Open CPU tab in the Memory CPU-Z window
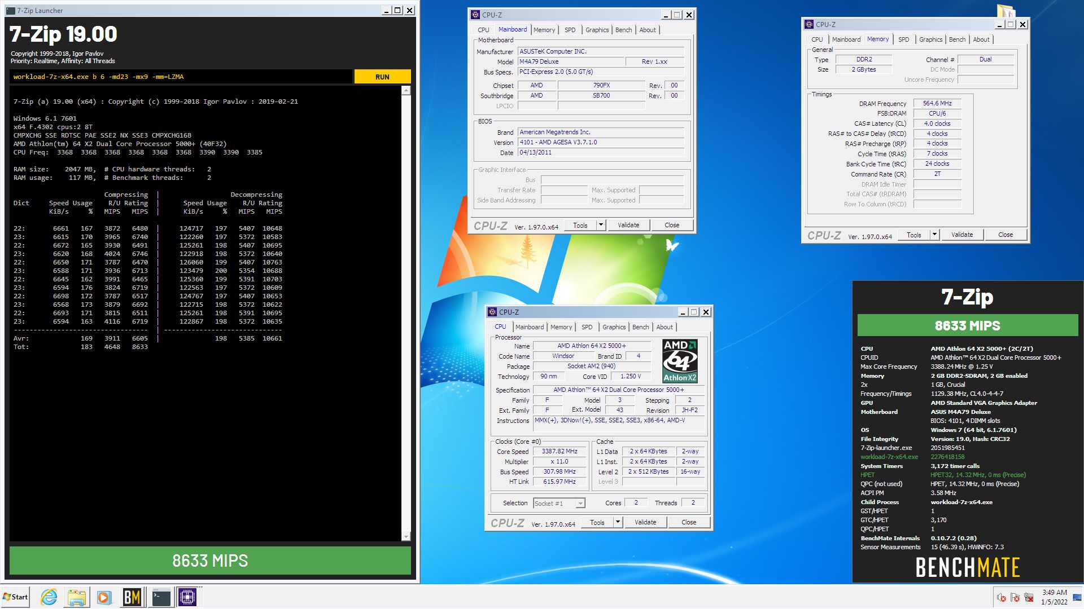The width and height of the screenshot is (1084, 609). coord(817,40)
